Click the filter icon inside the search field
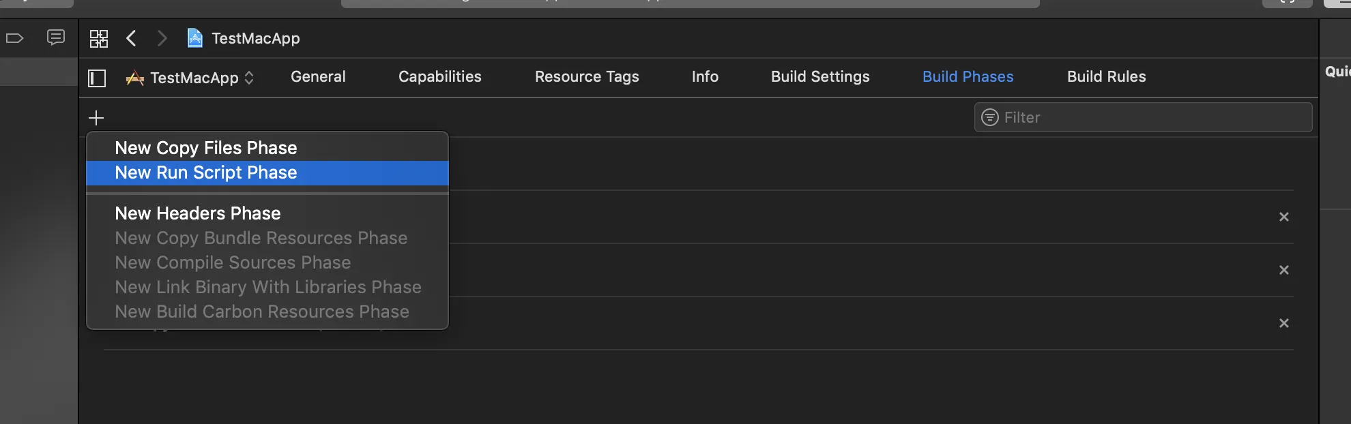The height and width of the screenshot is (424, 1351). [989, 117]
